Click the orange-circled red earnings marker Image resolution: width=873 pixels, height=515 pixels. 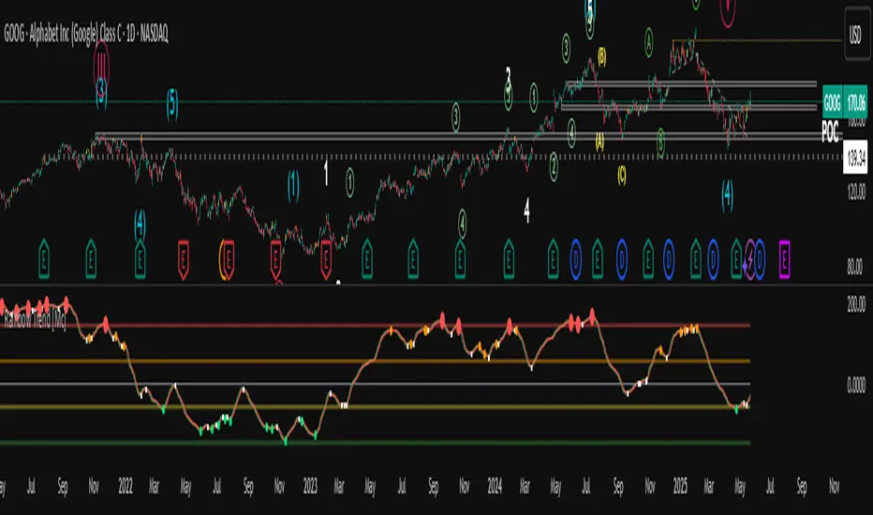click(228, 259)
